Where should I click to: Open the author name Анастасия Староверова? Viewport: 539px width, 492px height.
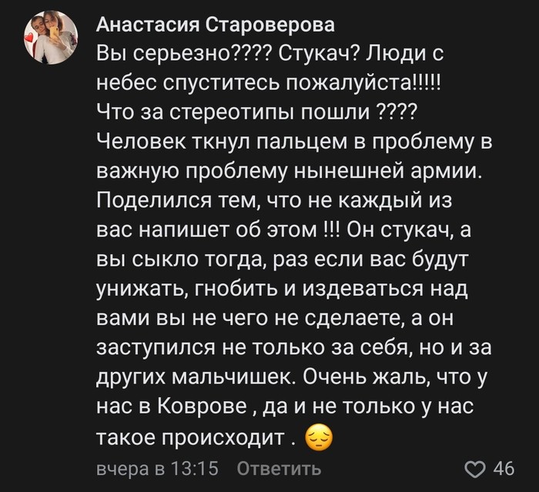tap(216, 25)
